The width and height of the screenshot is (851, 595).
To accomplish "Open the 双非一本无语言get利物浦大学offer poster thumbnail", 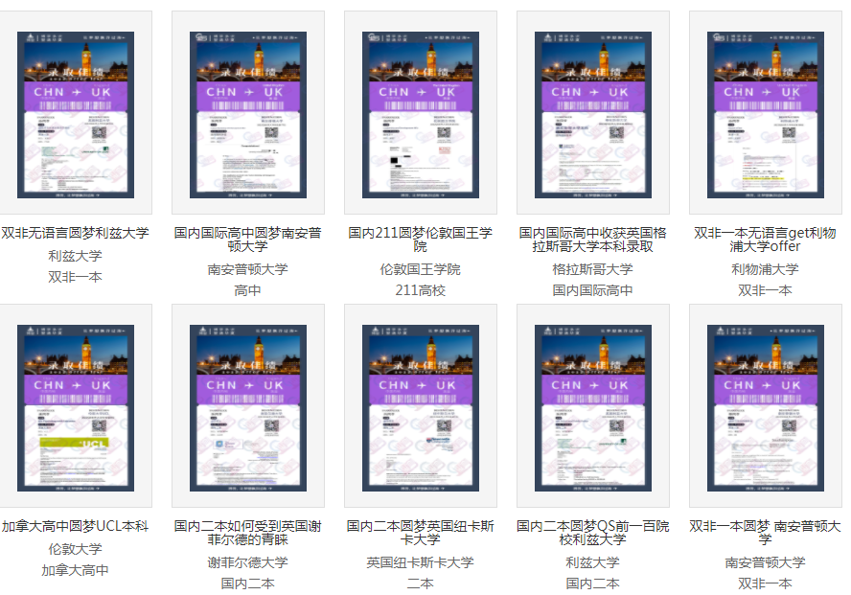I will (x=766, y=114).
